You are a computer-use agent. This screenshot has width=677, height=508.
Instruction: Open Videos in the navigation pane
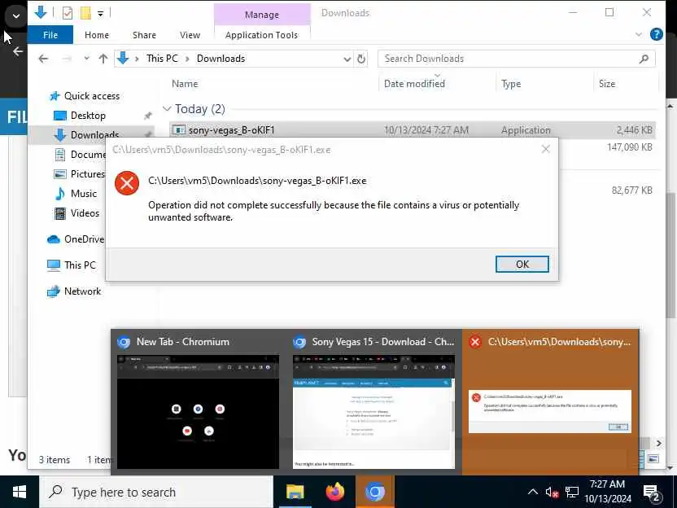pyautogui.click(x=85, y=213)
